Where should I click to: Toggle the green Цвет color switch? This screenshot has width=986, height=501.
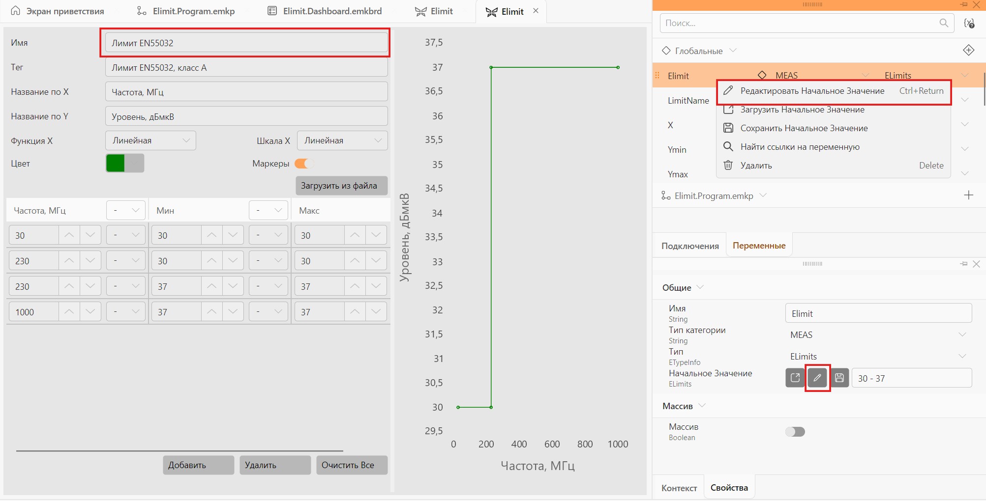point(125,163)
